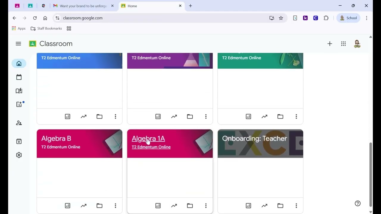Open Settings gear in the sidebar
This screenshot has width=381, height=214.
[x=19, y=155]
